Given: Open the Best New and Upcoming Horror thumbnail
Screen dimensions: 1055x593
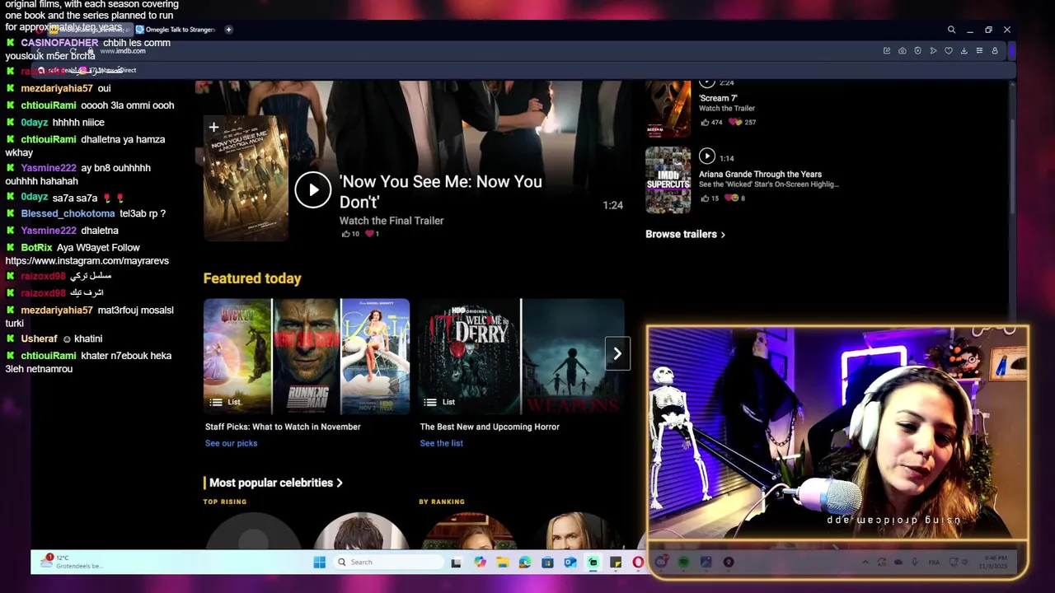Looking at the screenshot, I should coord(521,356).
